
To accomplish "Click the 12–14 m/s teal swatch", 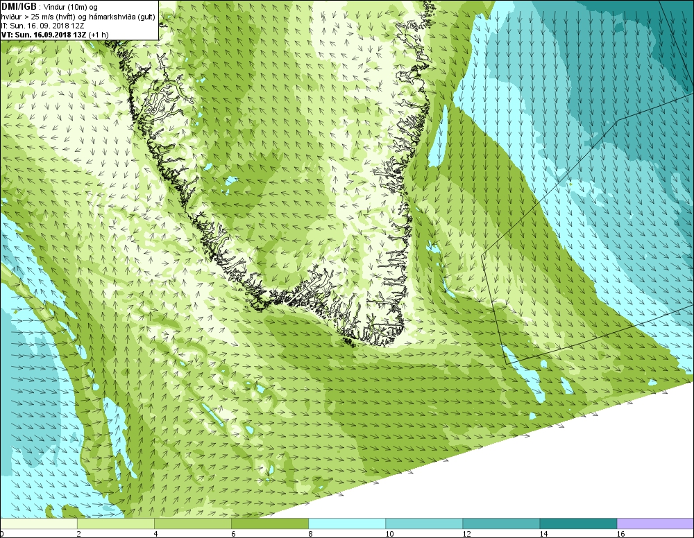I will 501,523.
